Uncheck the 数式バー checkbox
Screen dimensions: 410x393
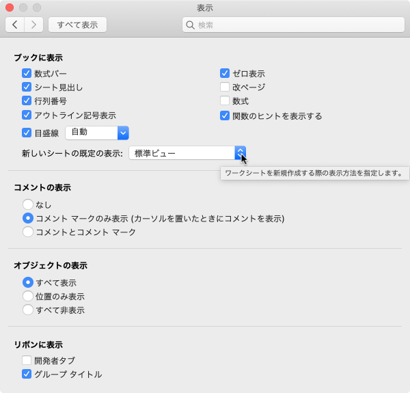(27, 73)
